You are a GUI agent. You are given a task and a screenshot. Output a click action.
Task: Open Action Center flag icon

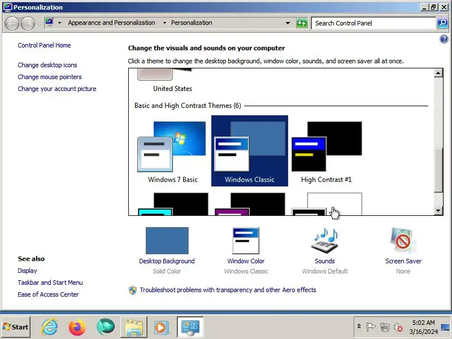tap(371, 327)
